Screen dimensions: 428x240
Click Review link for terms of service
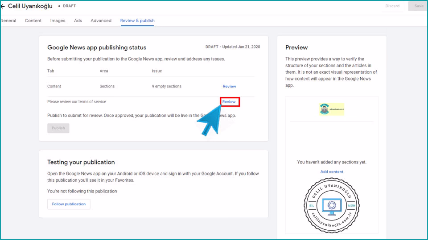pyautogui.click(x=229, y=102)
